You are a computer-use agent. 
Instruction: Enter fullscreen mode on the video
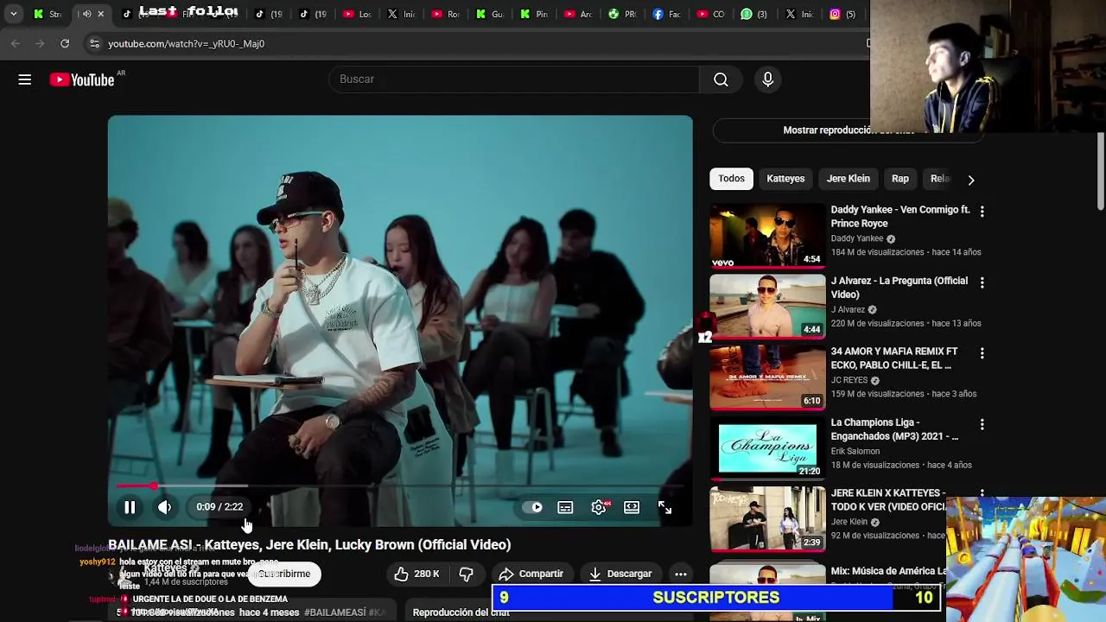664,507
